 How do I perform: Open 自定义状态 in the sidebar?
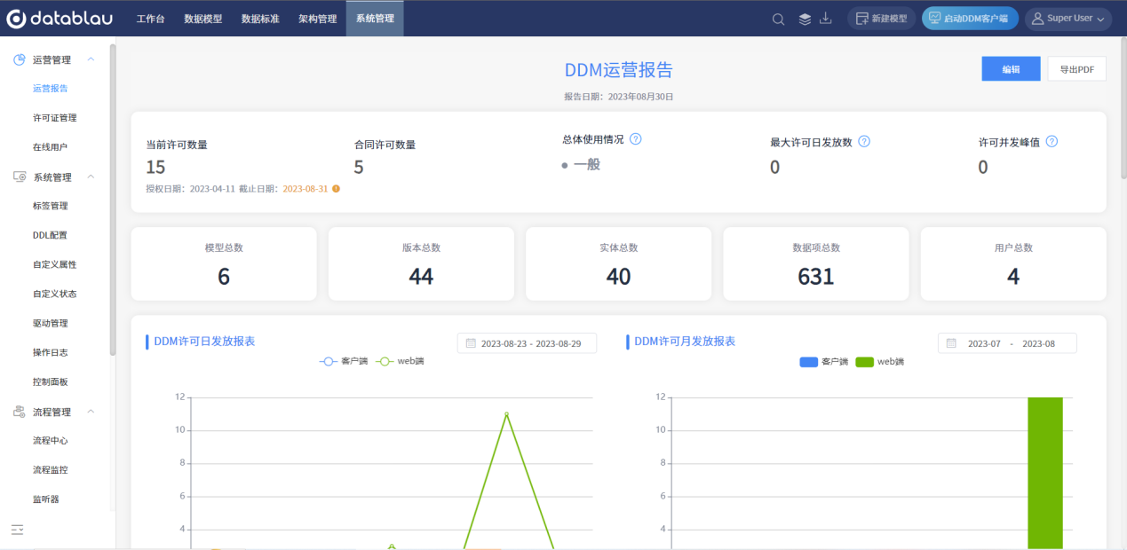[55, 294]
